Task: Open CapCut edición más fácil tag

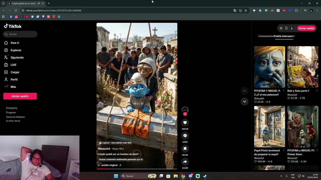Action: (115, 143)
